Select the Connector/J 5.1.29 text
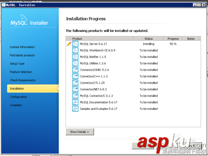 [92, 83]
